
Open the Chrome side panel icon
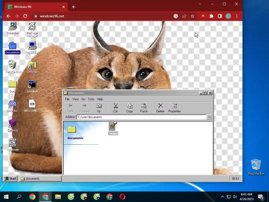point(220,16)
